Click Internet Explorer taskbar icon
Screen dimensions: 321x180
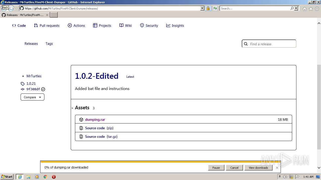(x=20, y=177)
